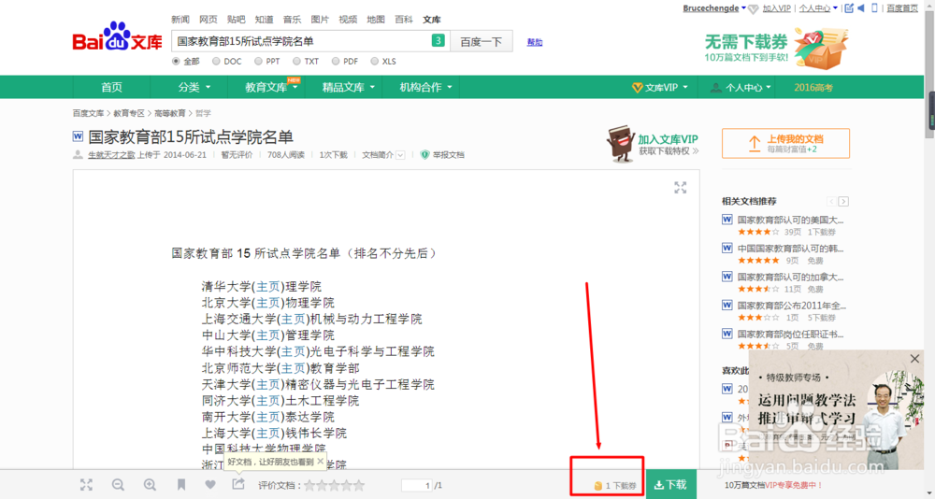Select the DOC file type radio
The width and height of the screenshot is (935, 499).
(216, 62)
